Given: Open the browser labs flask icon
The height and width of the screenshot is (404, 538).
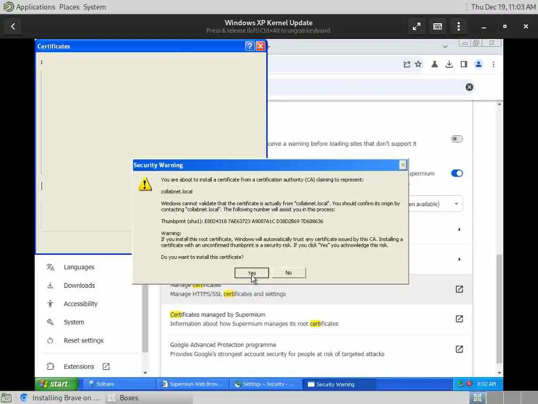Looking at the screenshot, I should (434, 64).
